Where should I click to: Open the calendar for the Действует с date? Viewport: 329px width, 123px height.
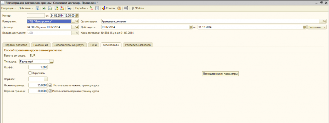point(191,27)
